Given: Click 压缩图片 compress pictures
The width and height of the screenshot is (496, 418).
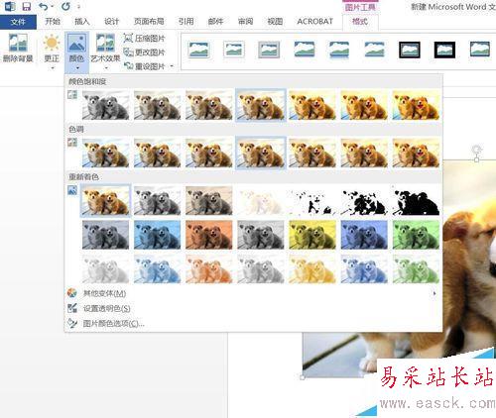Looking at the screenshot, I should 144,39.
